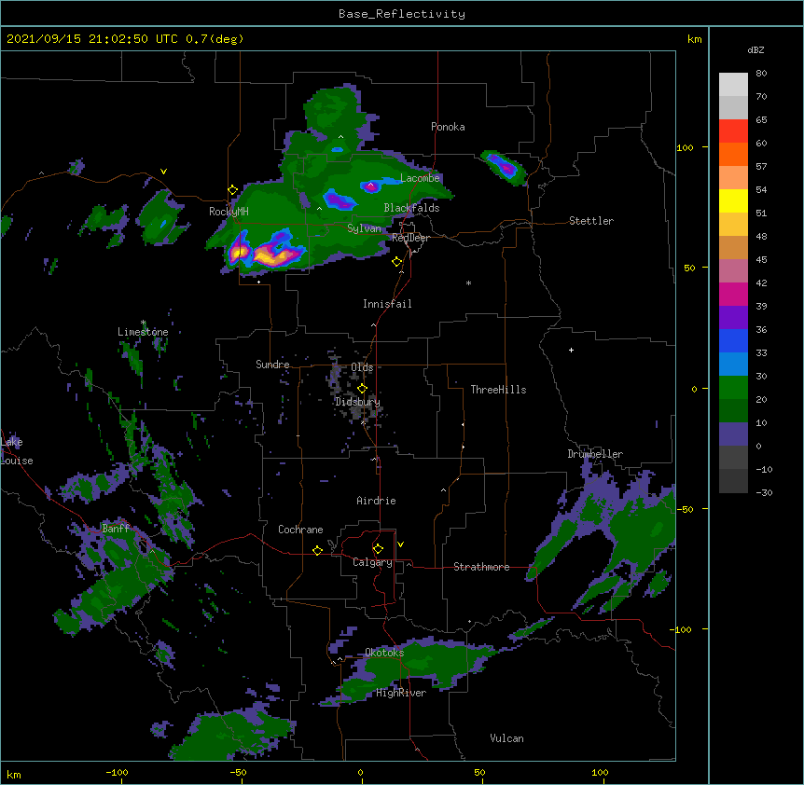
Task: Select the orange 57-60 dBZ legend swatch
Action: [x=733, y=154]
